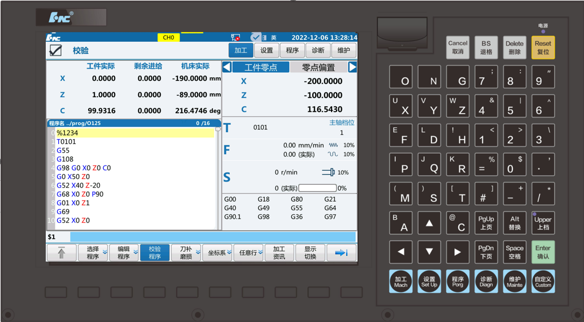Click the $1 command input field
This screenshot has width=584, height=322.
(x=212, y=237)
